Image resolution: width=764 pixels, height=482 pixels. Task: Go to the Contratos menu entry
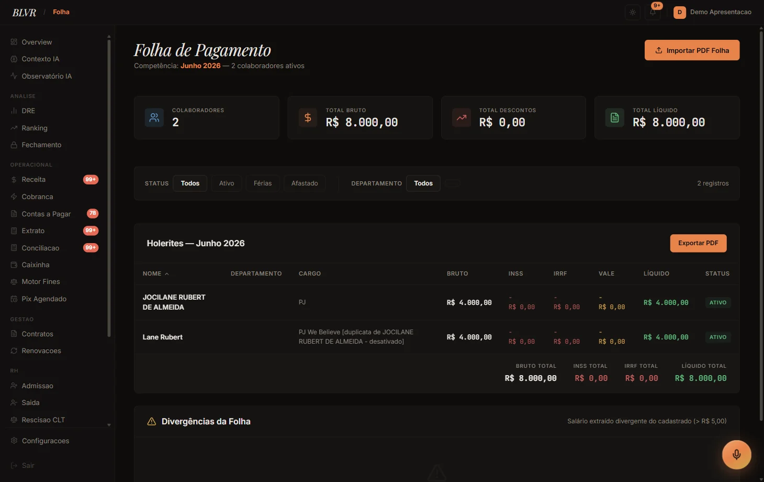54,334
